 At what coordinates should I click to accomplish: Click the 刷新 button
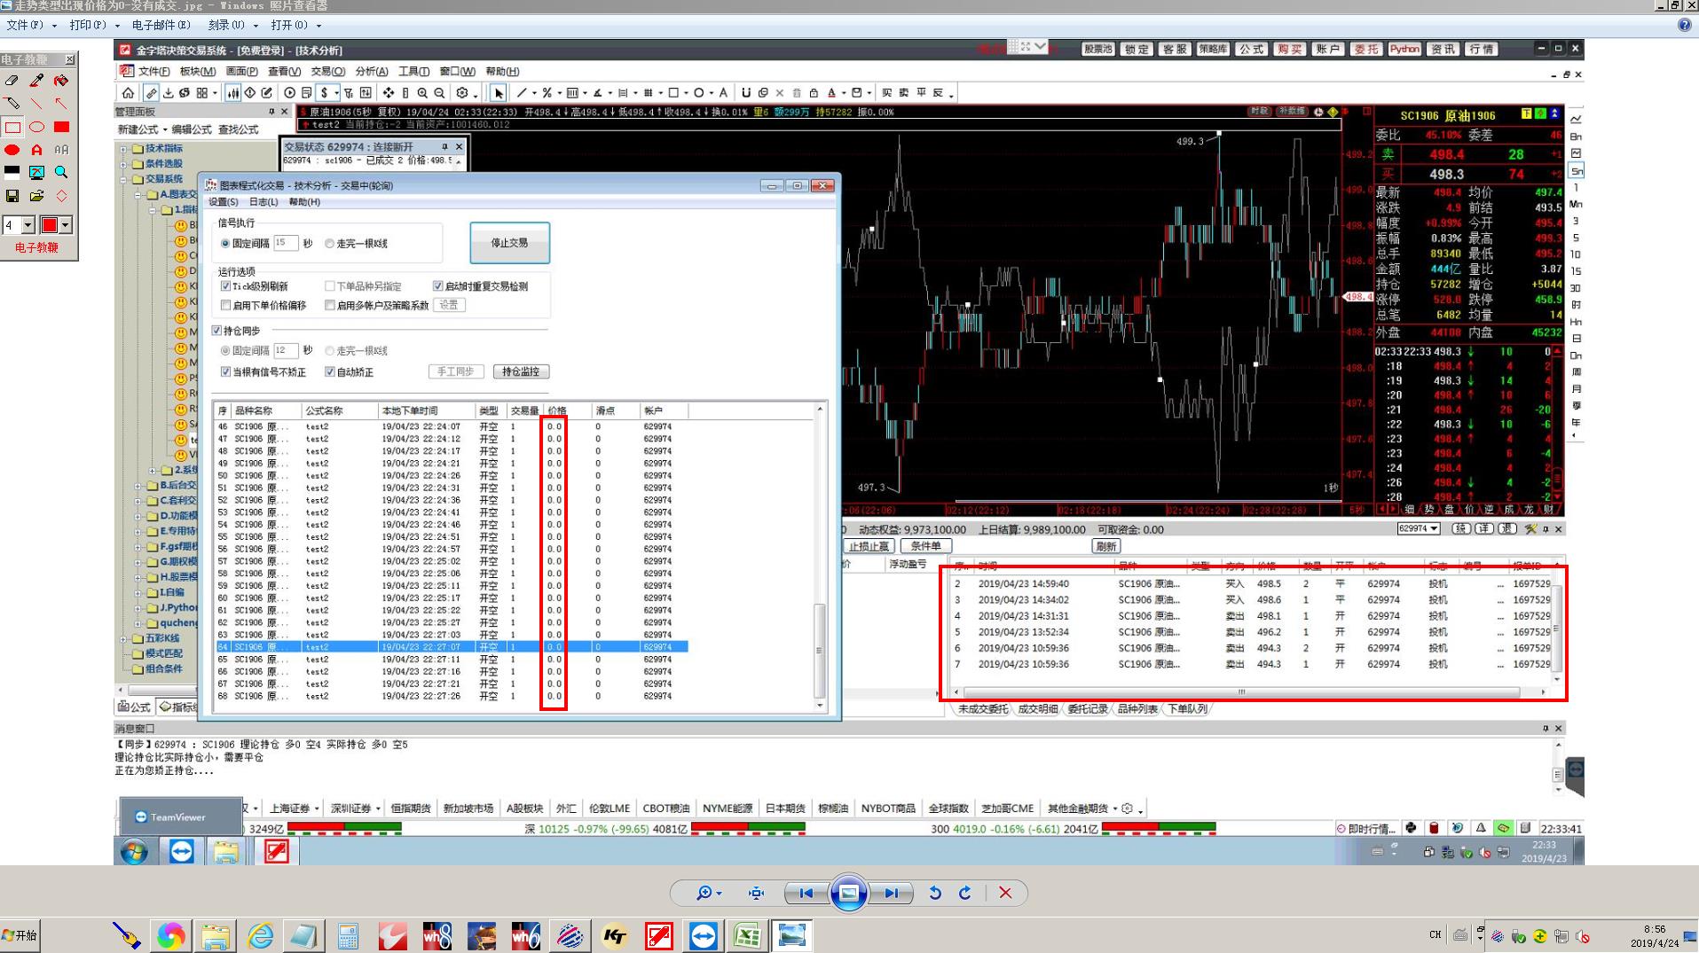[x=1105, y=546]
